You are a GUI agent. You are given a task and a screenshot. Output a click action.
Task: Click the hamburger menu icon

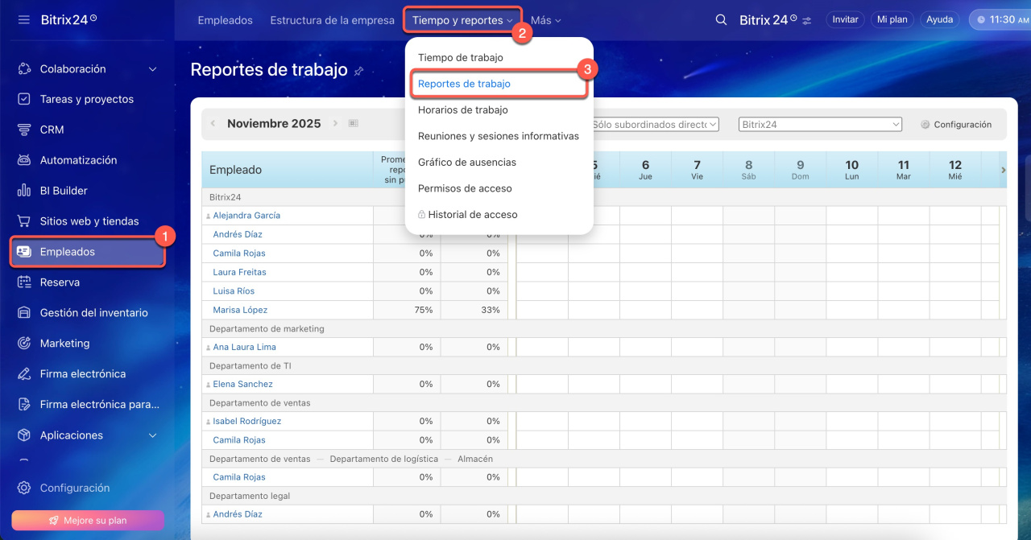pos(24,19)
